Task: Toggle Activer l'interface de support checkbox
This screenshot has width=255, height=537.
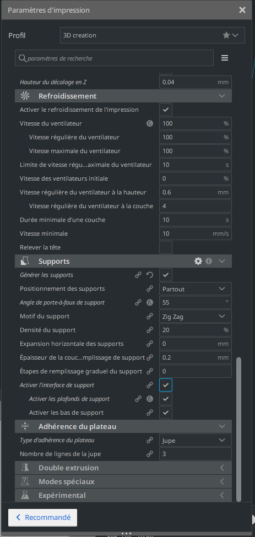Action: tap(166, 386)
